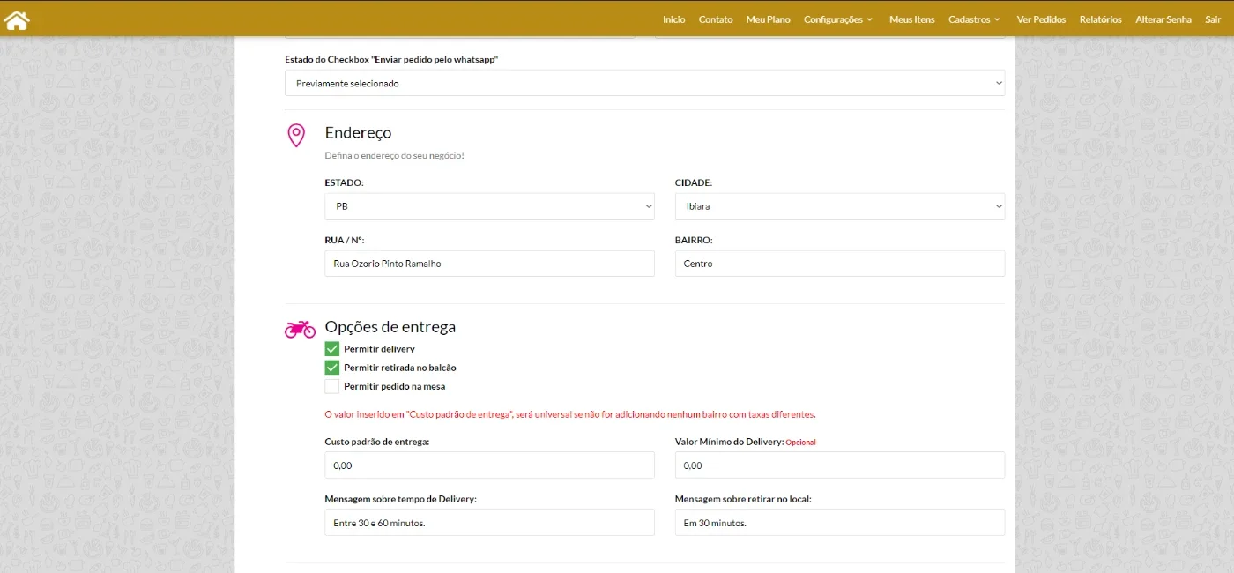Edit the Delivery time message field
This screenshot has height=573, width=1234.
click(x=489, y=522)
